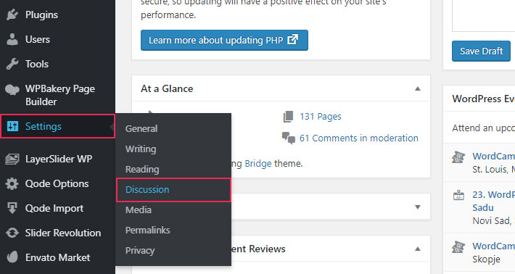The width and height of the screenshot is (515, 274).
Task: Click the meetup calendar icon beside 23. WordPress
Action: (x=458, y=195)
